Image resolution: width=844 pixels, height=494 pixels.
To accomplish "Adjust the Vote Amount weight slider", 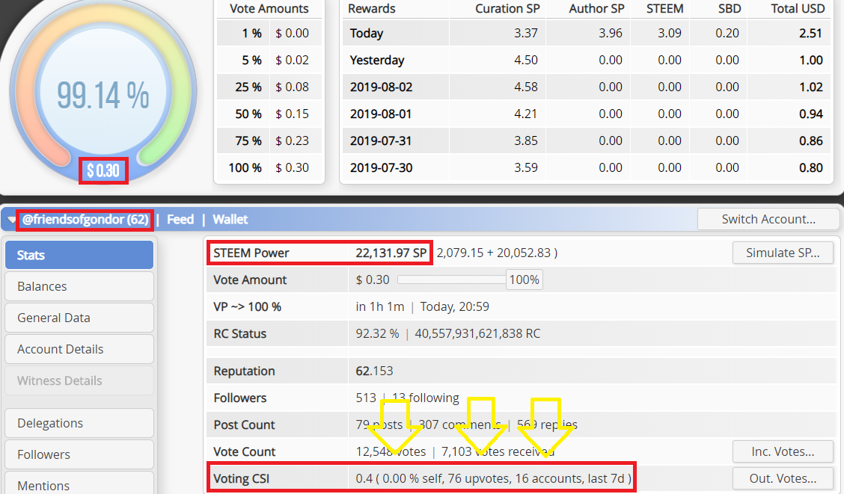I will [x=452, y=280].
